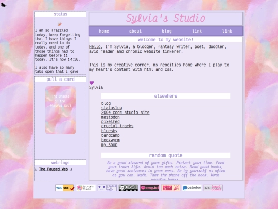Visit the 2004 code studio site link
Image resolution: width=278 pixels, height=209 pixels.
coord(125,112)
